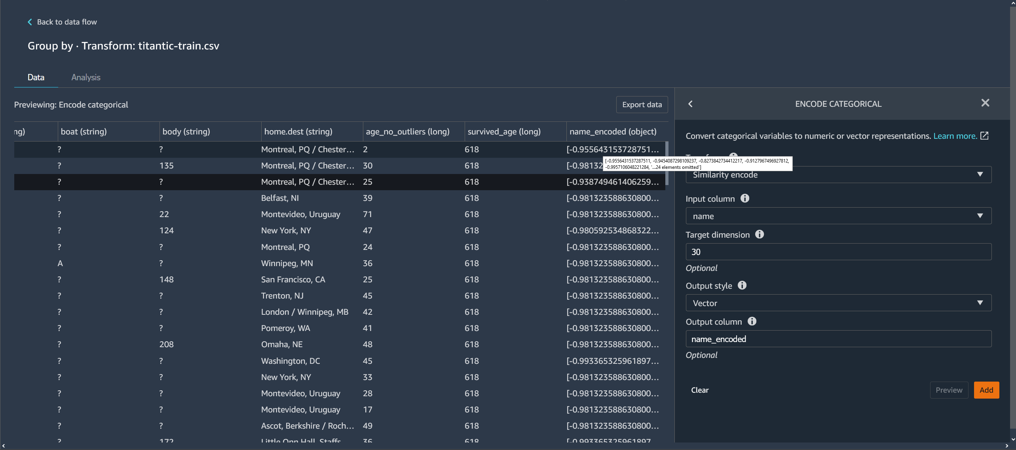Clear the encode categorical settings

click(x=700, y=390)
